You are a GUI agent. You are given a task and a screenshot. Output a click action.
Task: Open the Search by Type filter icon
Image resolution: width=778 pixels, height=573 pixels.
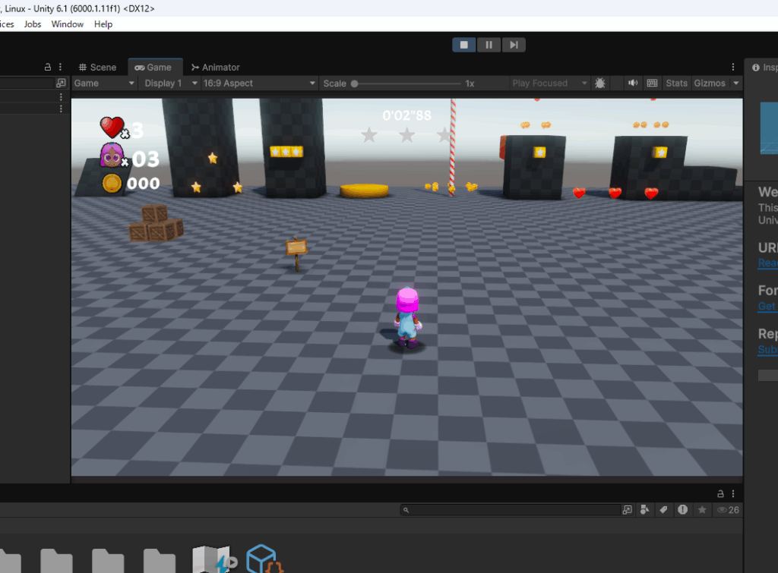(644, 510)
